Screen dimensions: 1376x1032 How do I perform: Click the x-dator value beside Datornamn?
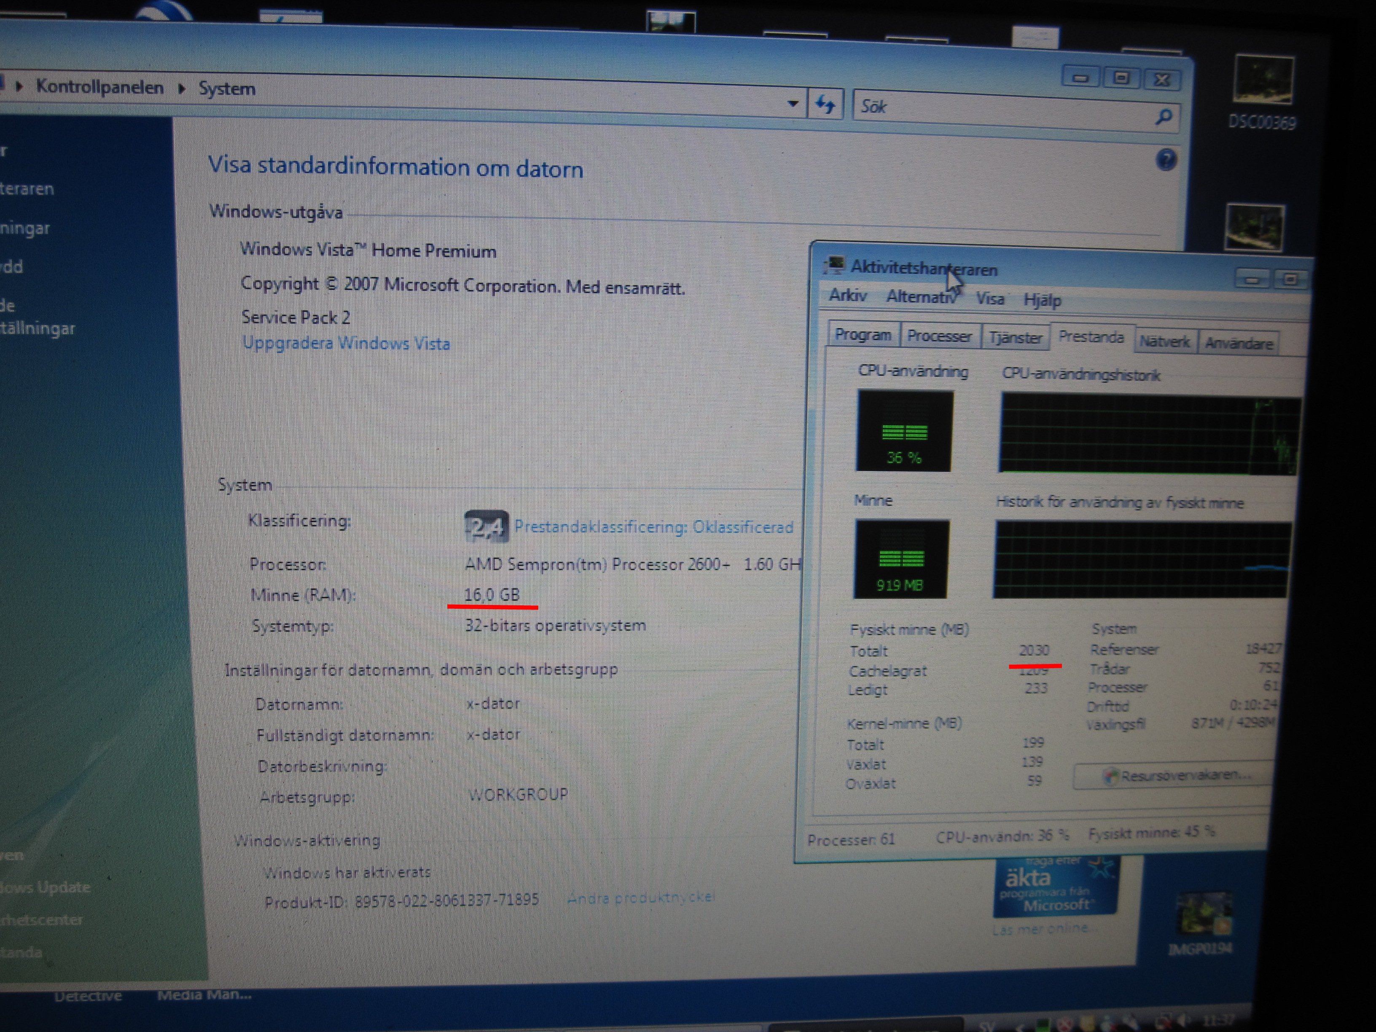tap(493, 704)
